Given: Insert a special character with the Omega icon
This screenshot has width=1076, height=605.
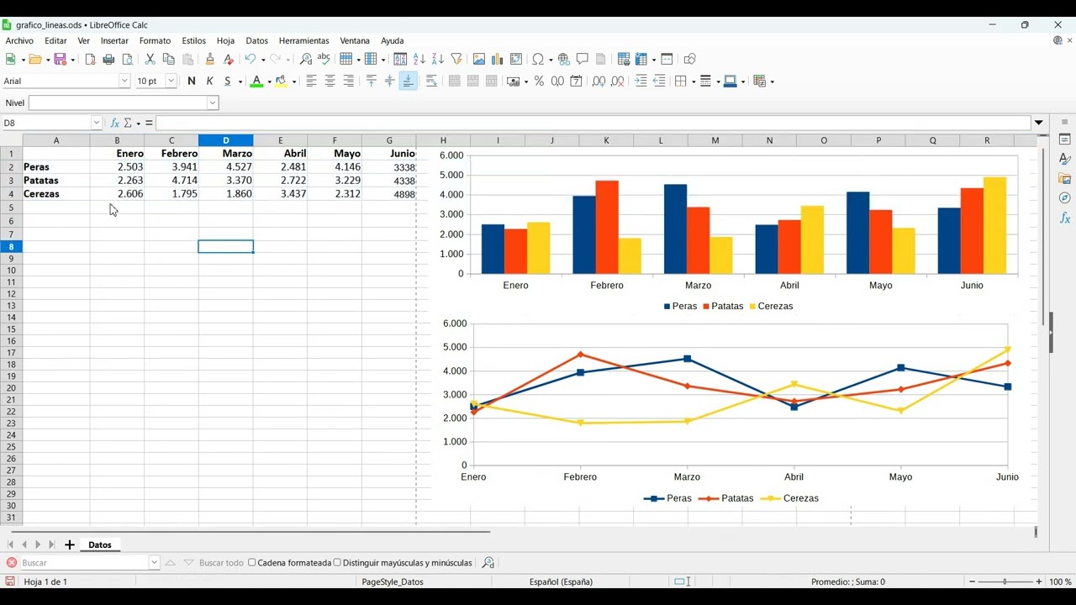Looking at the screenshot, I should 538,59.
